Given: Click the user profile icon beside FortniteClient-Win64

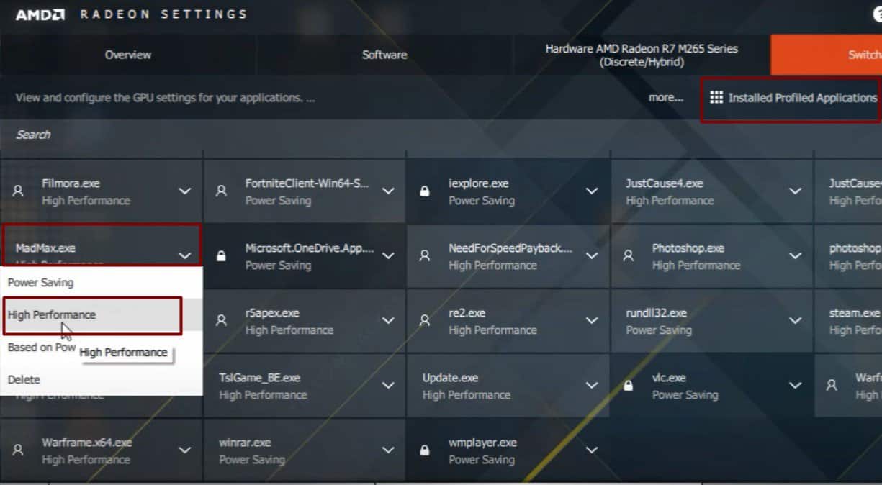Looking at the screenshot, I should coord(222,191).
